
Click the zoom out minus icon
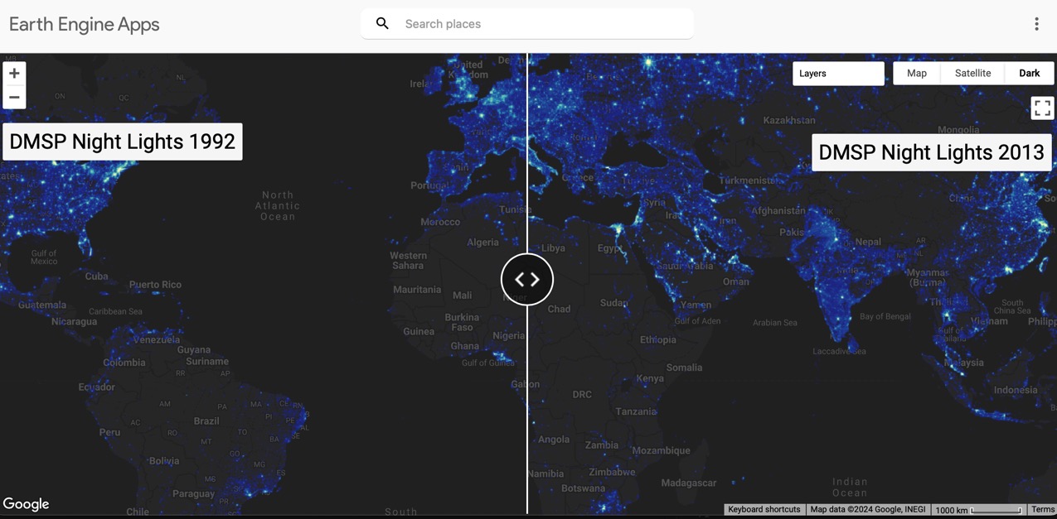pos(14,97)
